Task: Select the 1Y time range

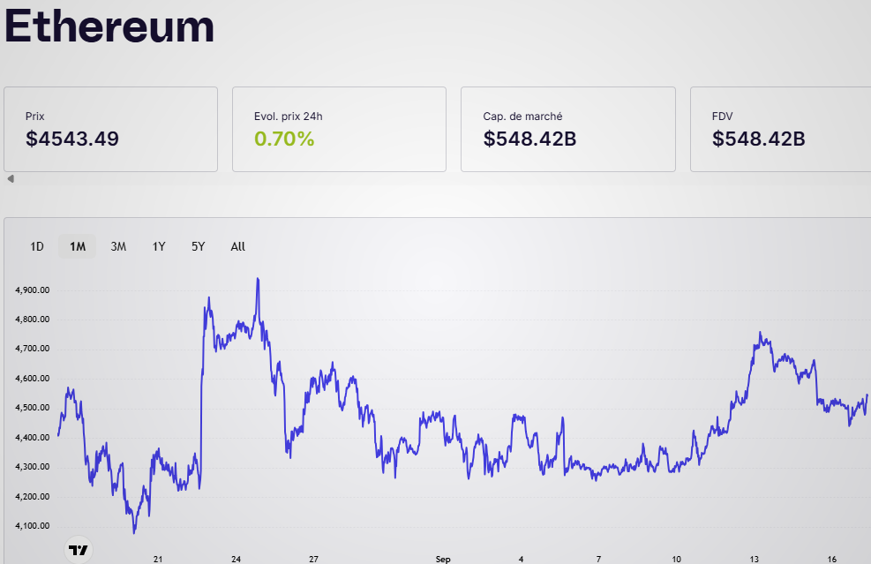Action: pos(159,247)
